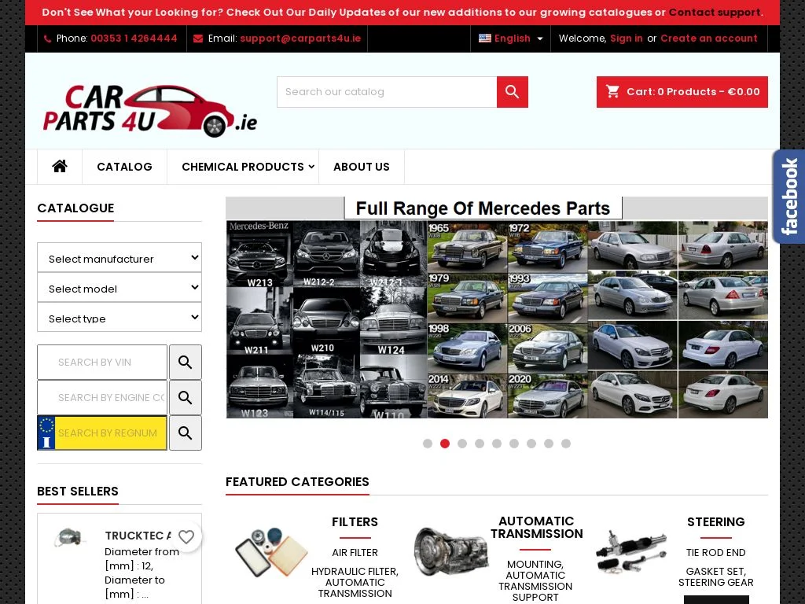The image size is (805, 604).
Task: Open the AUTOMATIC TRANSMISSION category heading
Action: click(536, 528)
